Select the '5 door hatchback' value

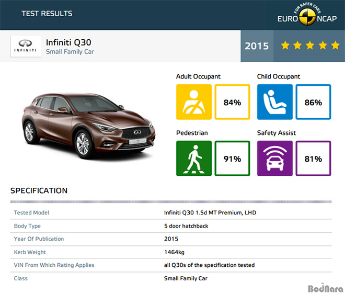(186, 226)
